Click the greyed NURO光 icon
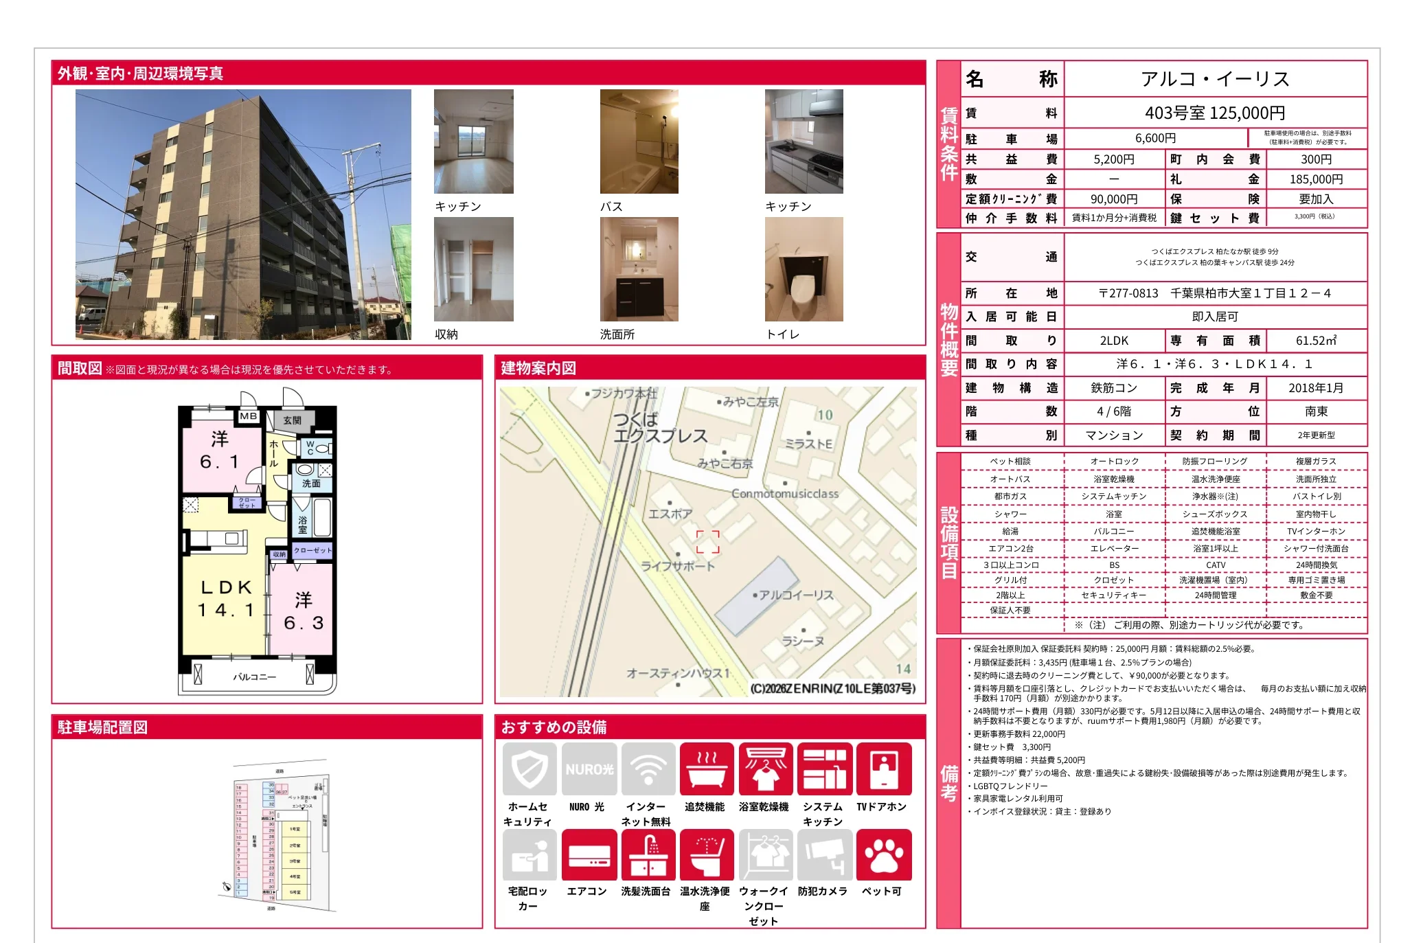The height and width of the screenshot is (943, 1412). tap(589, 769)
